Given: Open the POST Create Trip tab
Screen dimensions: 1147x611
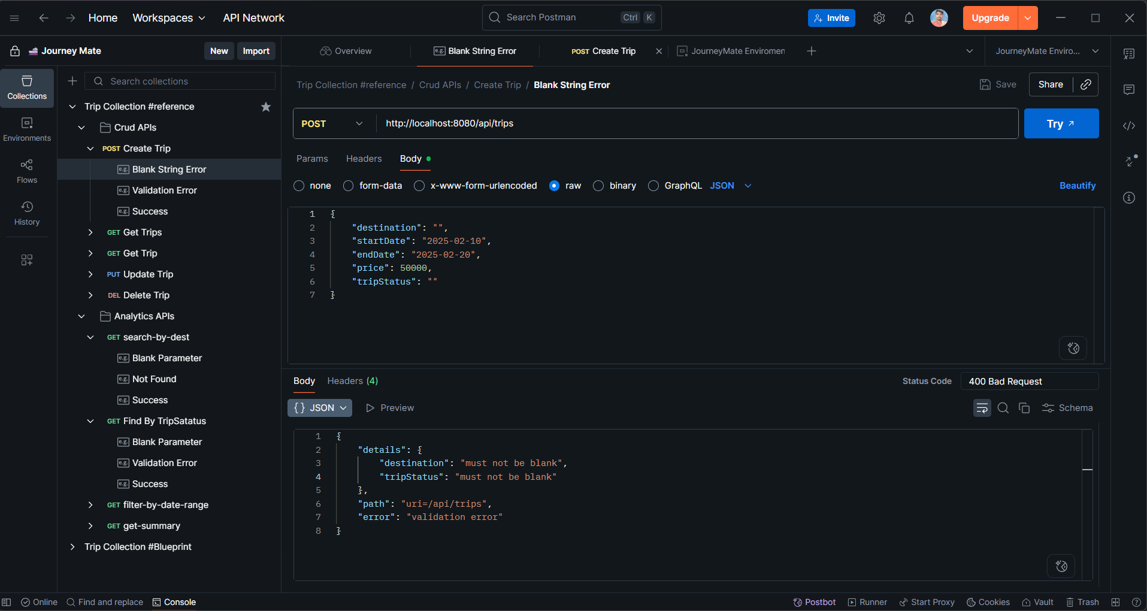Looking at the screenshot, I should (603, 51).
